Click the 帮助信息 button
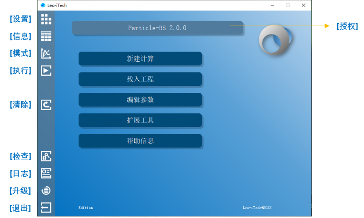 140,141
